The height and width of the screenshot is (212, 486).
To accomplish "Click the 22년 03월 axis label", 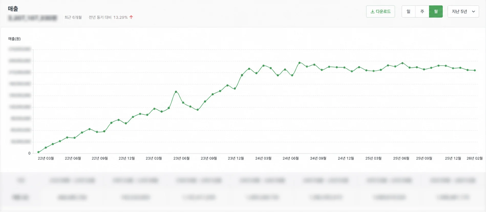I will coord(46,158).
